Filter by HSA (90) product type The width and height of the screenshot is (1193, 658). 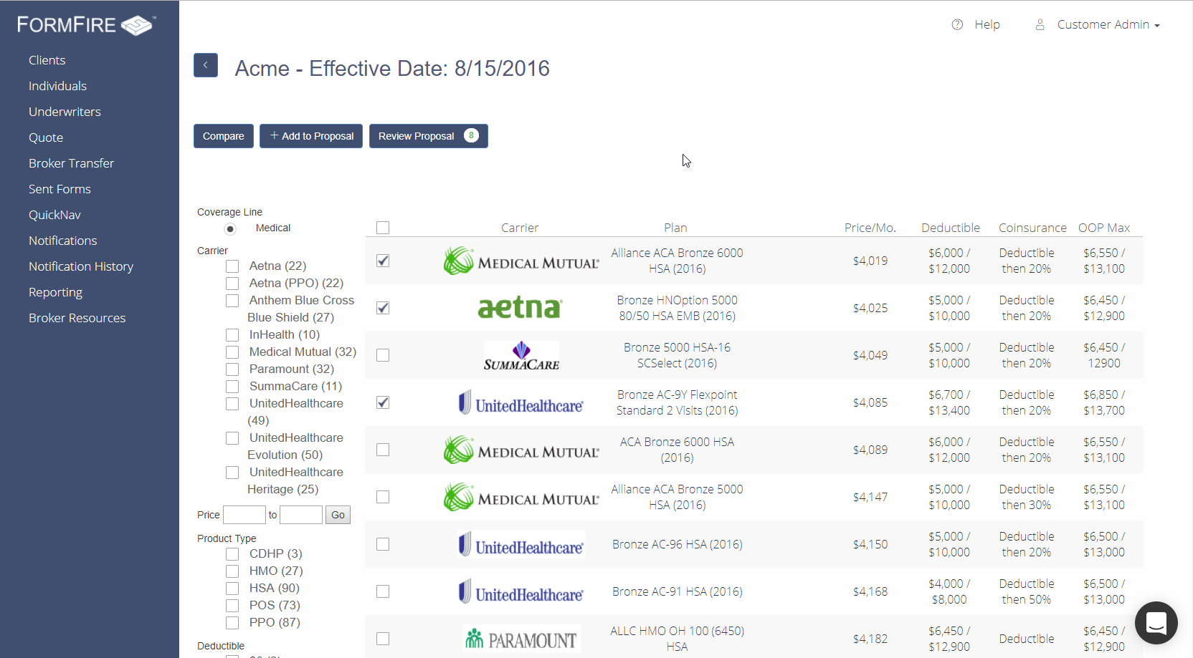pos(232,589)
